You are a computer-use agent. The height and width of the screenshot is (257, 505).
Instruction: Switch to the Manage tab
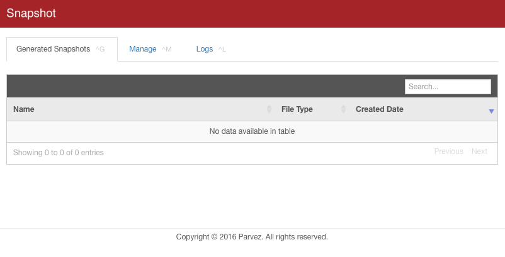point(150,49)
